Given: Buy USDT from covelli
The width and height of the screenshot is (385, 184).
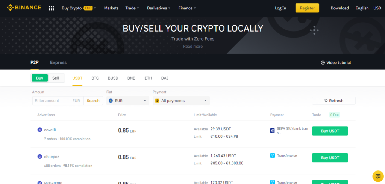Looking at the screenshot, I should coord(330,131).
